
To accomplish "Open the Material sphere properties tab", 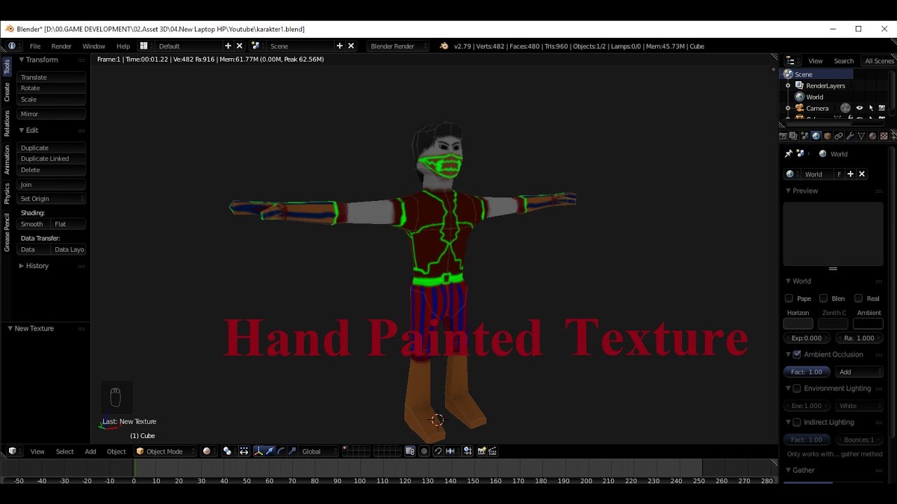I will pyautogui.click(x=872, y=136).
